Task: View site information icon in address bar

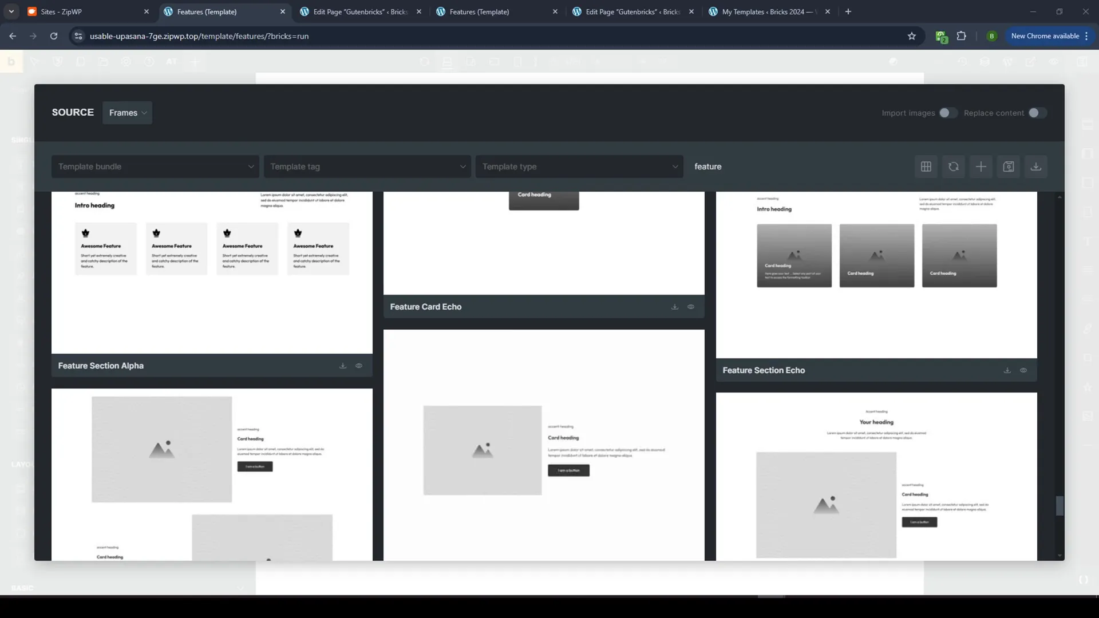Action: tap(78, 36)
